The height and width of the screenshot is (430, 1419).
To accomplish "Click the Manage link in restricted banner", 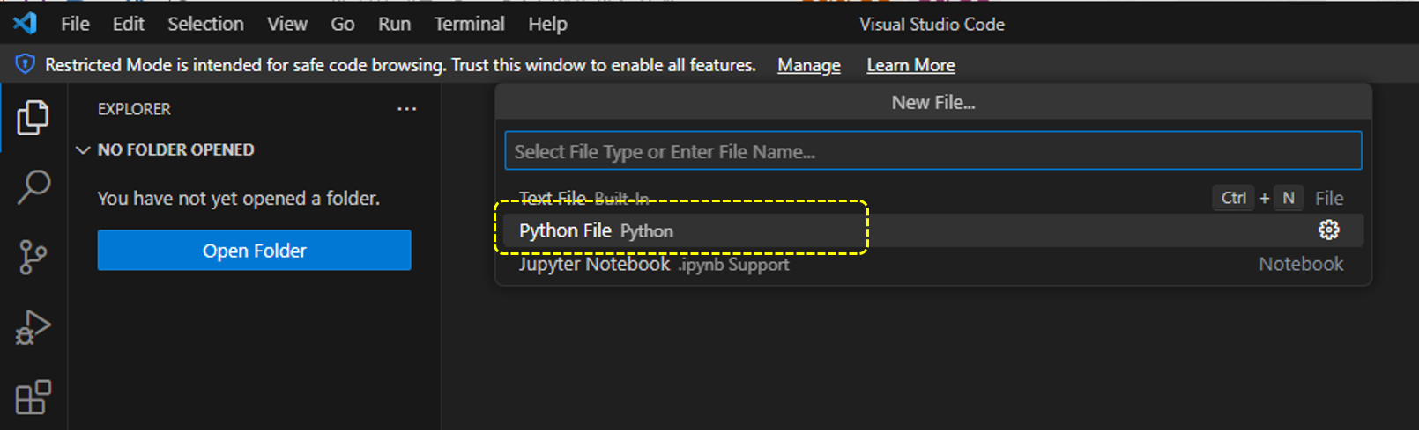I will [x=808, y=65].
